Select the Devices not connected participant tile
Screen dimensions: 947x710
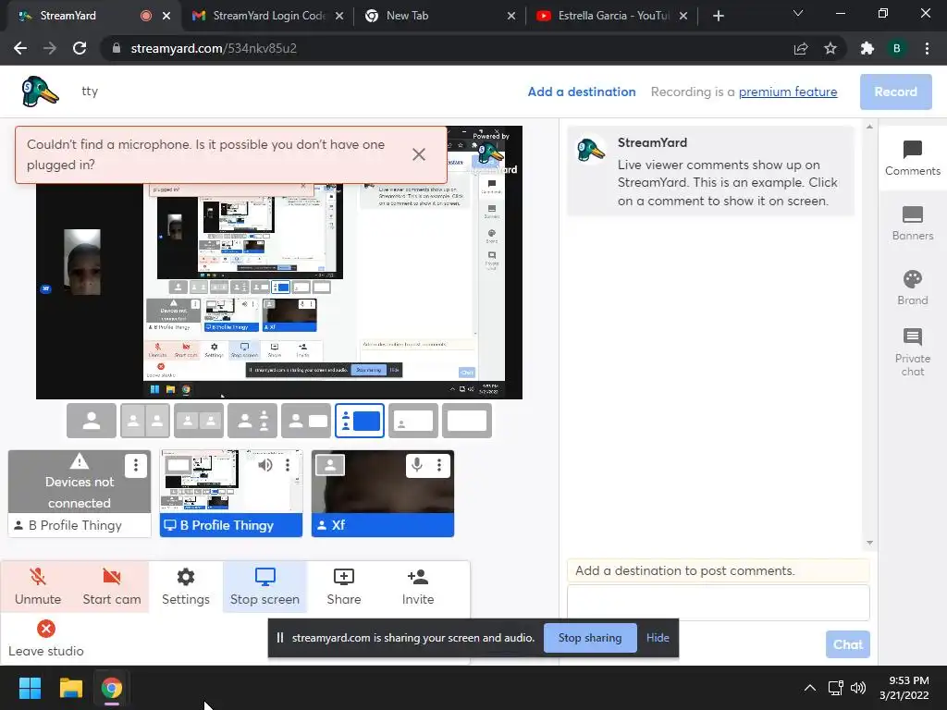coord(80,493)
